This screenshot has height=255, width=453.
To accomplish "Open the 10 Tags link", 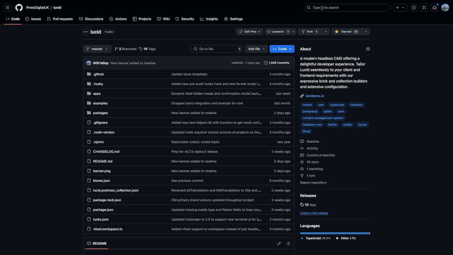I will [147, 49].
